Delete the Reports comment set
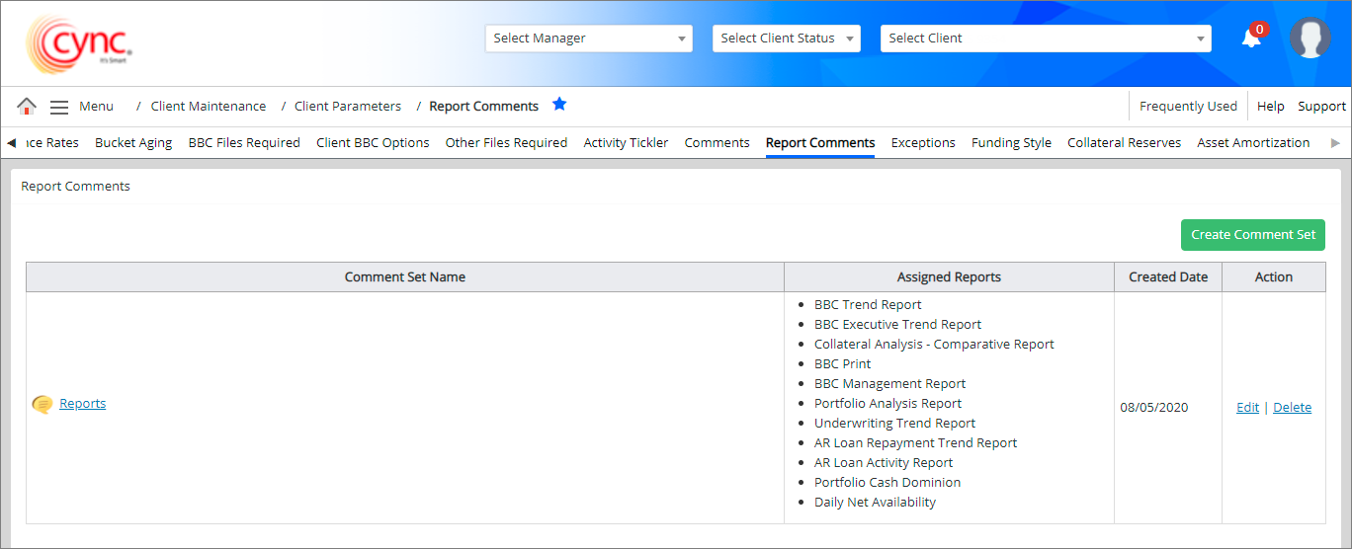Screen dimensions: 1352x549 [1292, 408]
